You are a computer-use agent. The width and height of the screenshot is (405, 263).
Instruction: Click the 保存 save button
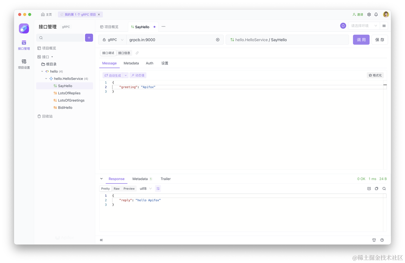pos(380,40)
